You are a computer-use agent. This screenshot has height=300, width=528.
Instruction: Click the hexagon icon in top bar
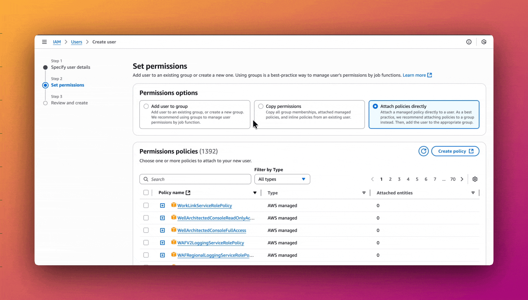(484, 42)
